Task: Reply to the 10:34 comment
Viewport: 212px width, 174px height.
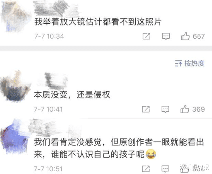Action: (166, 36)
